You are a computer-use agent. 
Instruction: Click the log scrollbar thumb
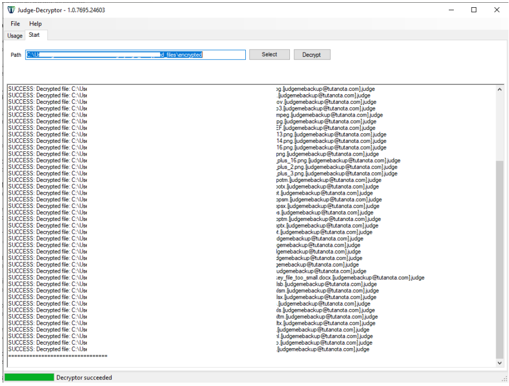pyautogui.click(x=499, y=257)
